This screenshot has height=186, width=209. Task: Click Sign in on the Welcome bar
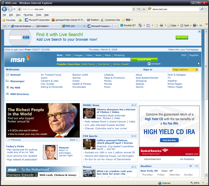[x=148, y=70]
